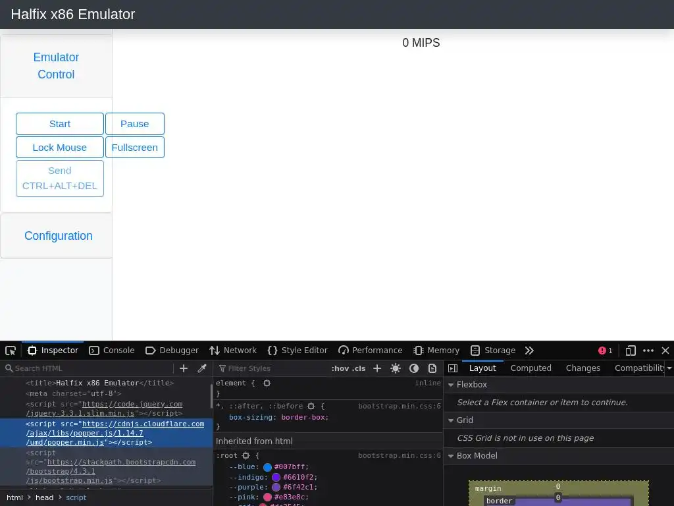Expand the Emulator Control section link
Screen dimensions: 674x506
[56, 66]
